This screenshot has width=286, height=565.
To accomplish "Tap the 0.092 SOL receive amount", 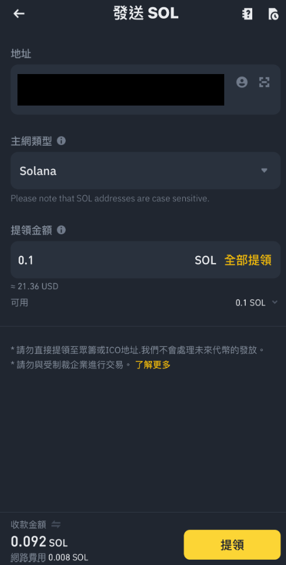I will click(39, 542).
